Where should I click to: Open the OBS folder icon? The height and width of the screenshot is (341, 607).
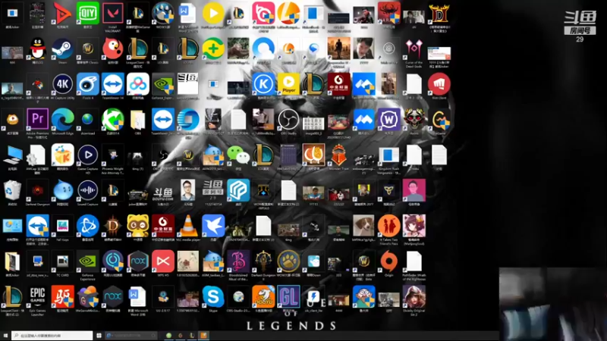click(138, 120)
